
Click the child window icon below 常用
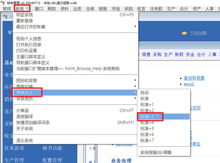pyautogui.click(x=5, y=17)
